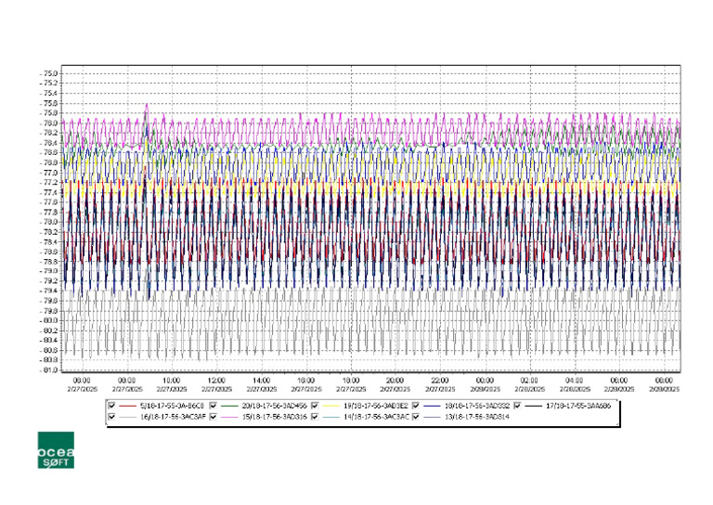The height and width of the screenshot is (505, 713).
Task: Click the black legend line for series 17
Action: tap(533, 406)
